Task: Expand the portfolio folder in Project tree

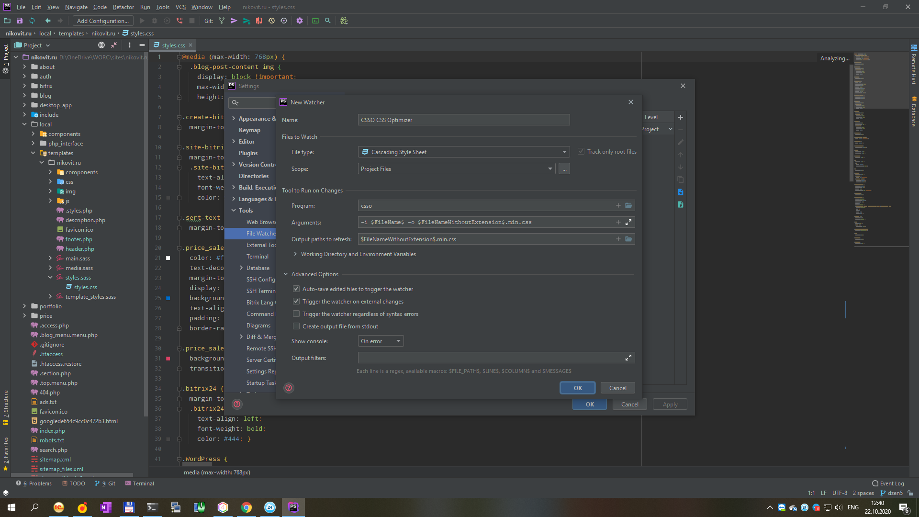Action: [x=24, y=306]
